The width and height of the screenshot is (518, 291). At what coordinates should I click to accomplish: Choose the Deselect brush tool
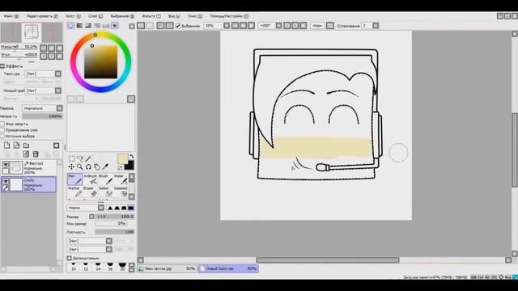121,192
